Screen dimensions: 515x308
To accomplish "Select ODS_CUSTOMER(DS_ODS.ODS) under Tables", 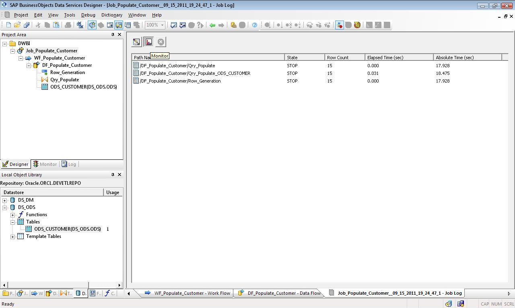I will click(x=67, y=229).
